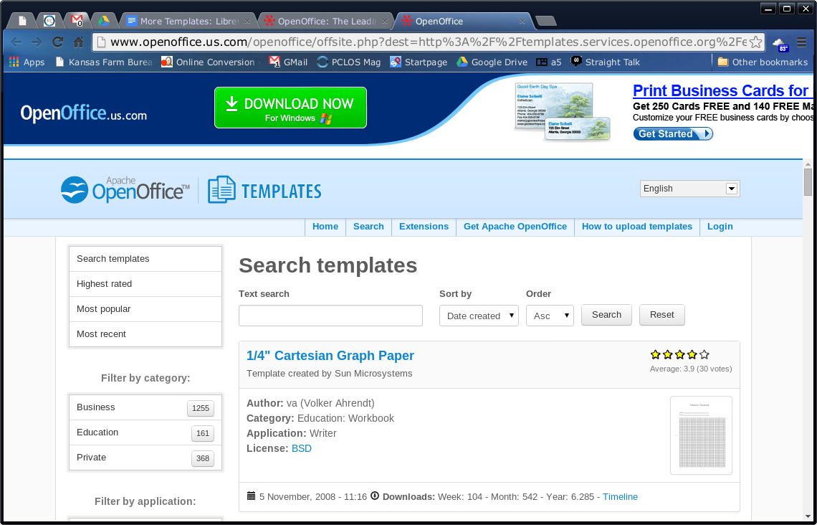The height and width of the screenshot is (525, 817).
Task: Filter templates by Business category
Action: click(145, 407)
